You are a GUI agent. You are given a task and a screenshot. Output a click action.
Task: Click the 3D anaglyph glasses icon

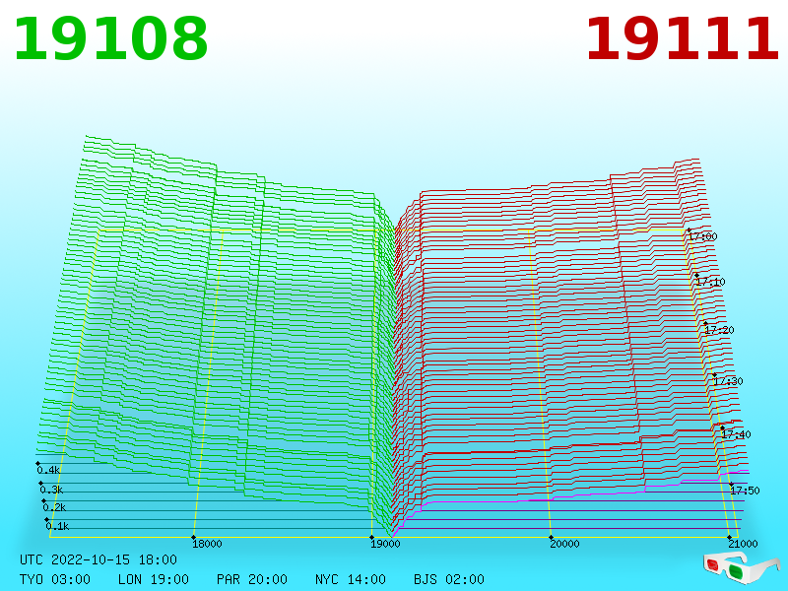click(x=741, y=568)
